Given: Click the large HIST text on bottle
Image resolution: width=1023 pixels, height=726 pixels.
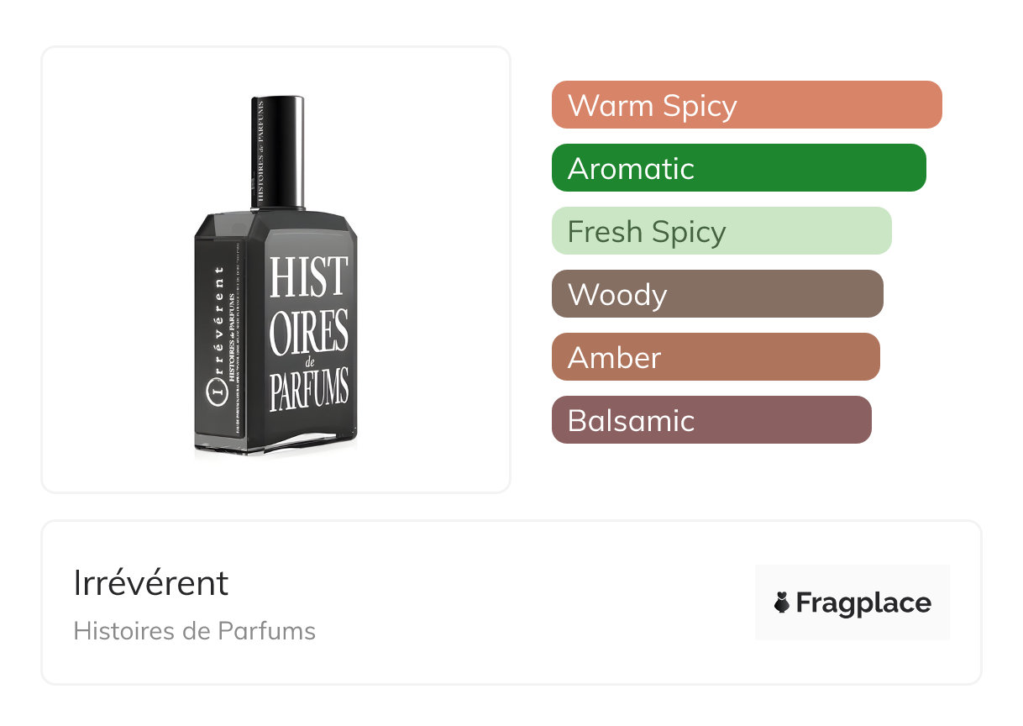Looking at the screenshot, I should [308, 276].
